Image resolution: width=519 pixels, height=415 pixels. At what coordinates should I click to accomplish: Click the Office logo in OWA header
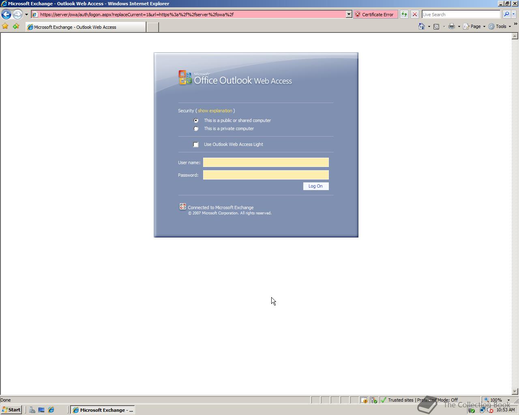pyautogui.click(x=185, y=77)
